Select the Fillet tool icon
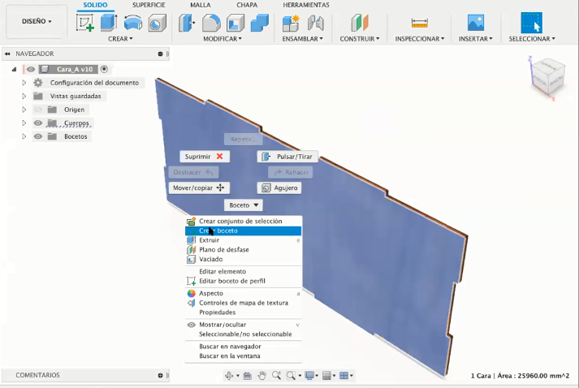Screen dimensions: 579x388 pos(211,23)
